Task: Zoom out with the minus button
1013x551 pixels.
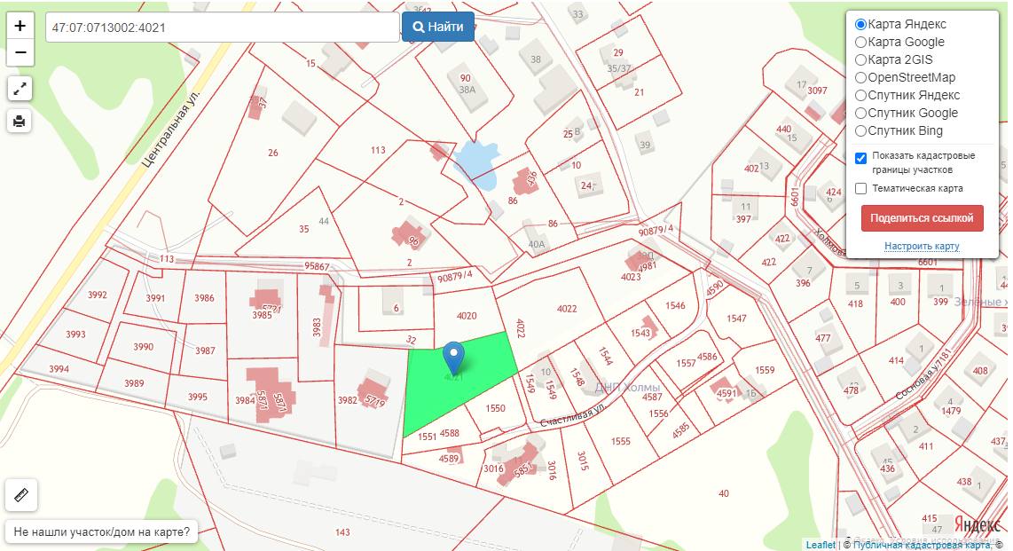Action: click(20, 52)
